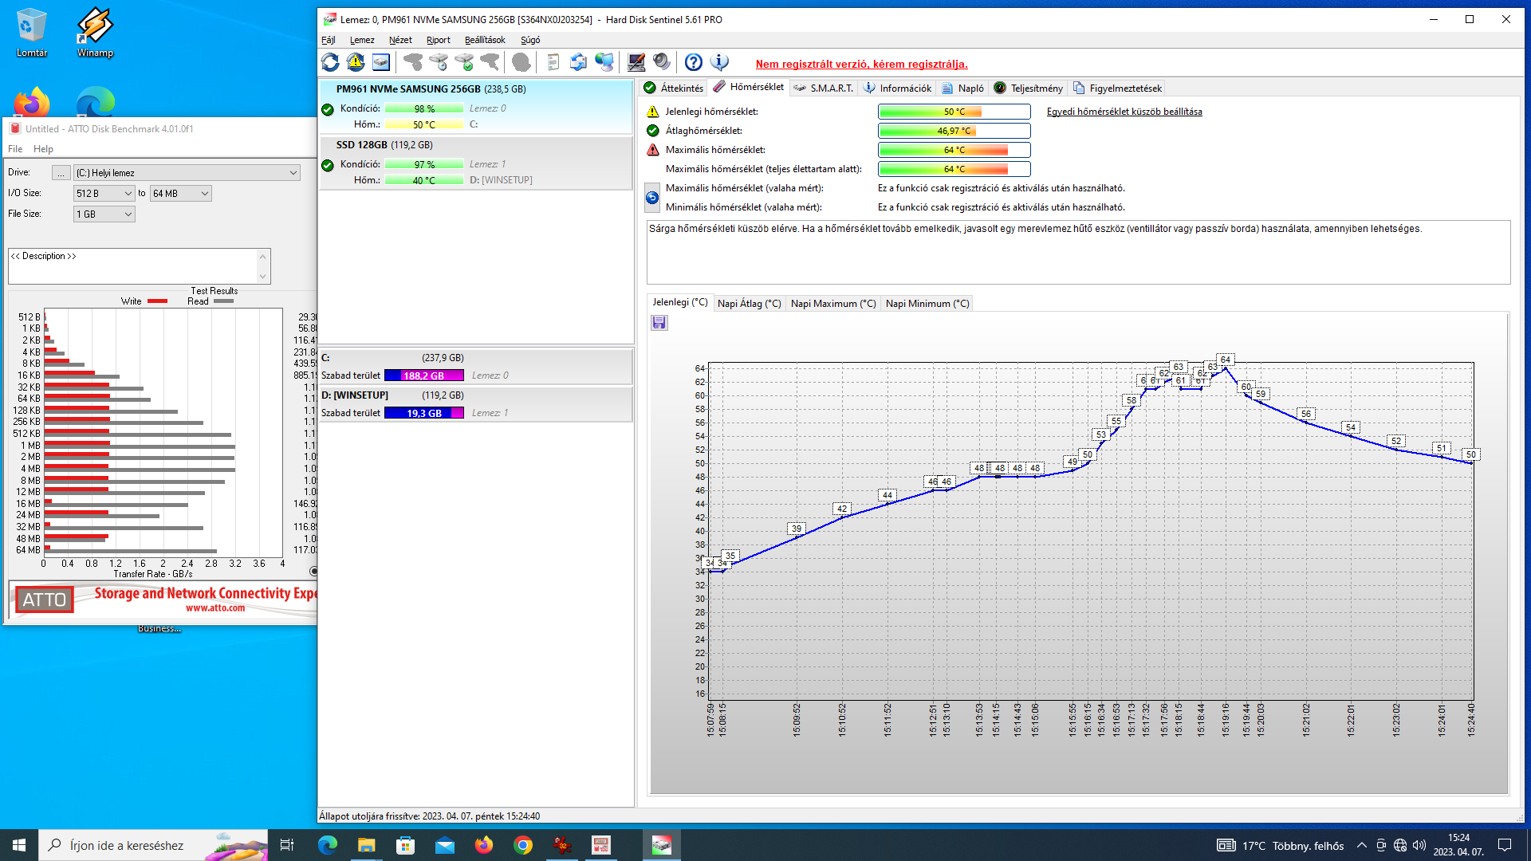The height and width of the screenshot is (861, 1531).
Task: Click the info bubble about icon
Action: [719, 62]
